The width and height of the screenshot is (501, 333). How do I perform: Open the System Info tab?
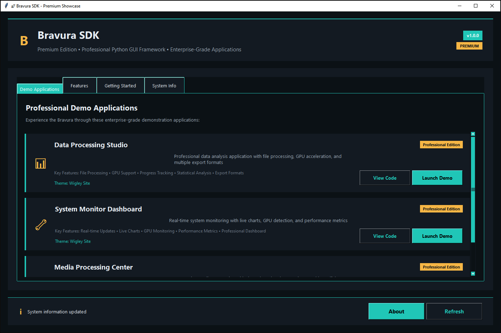(x=164, y=86)
